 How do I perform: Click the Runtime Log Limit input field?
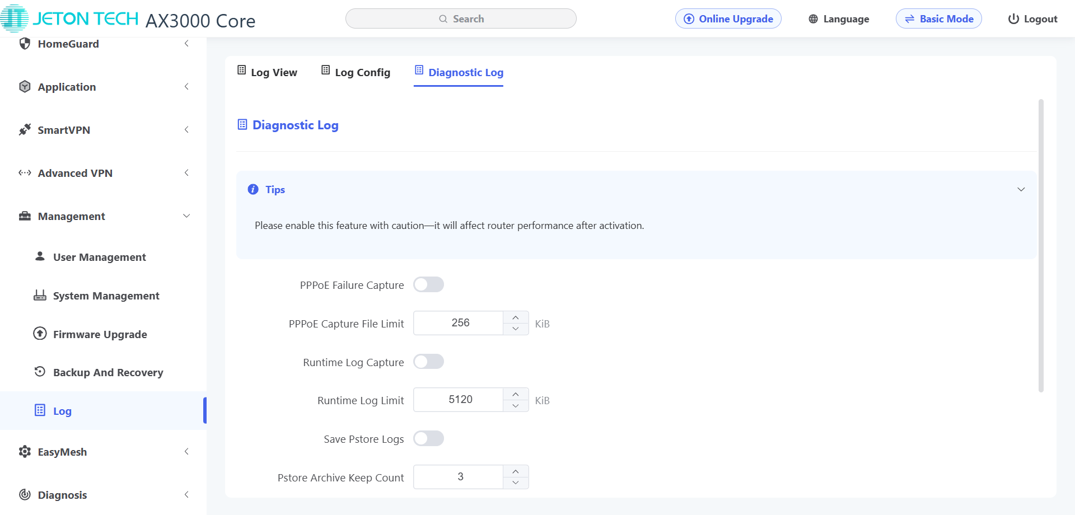459,400
